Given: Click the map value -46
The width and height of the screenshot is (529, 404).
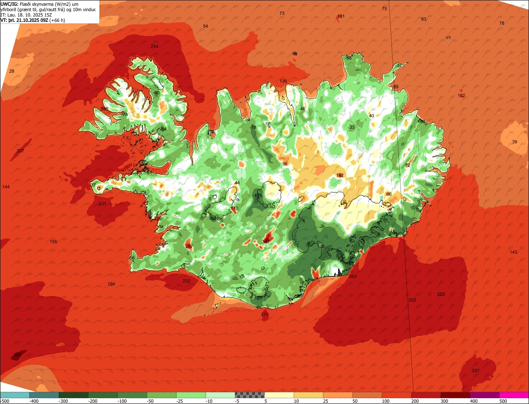Looking at the screenshot, I should [x=302, y=109].
